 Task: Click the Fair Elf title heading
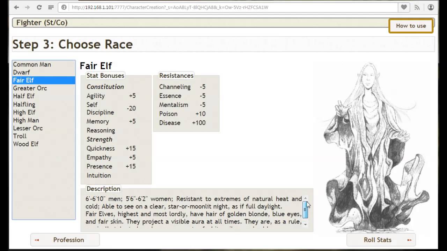[96, 66]
